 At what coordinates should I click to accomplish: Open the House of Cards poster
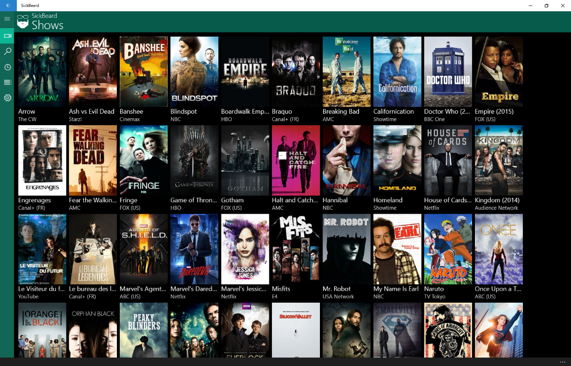(448, 160)
